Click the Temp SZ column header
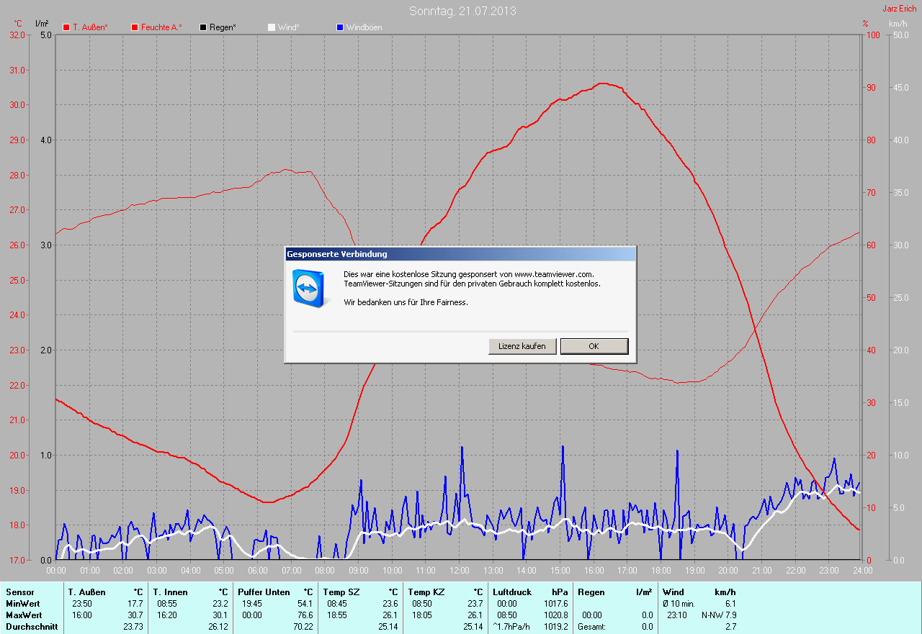The width and height of the screenshot is (922, 634). pos(341,592)
